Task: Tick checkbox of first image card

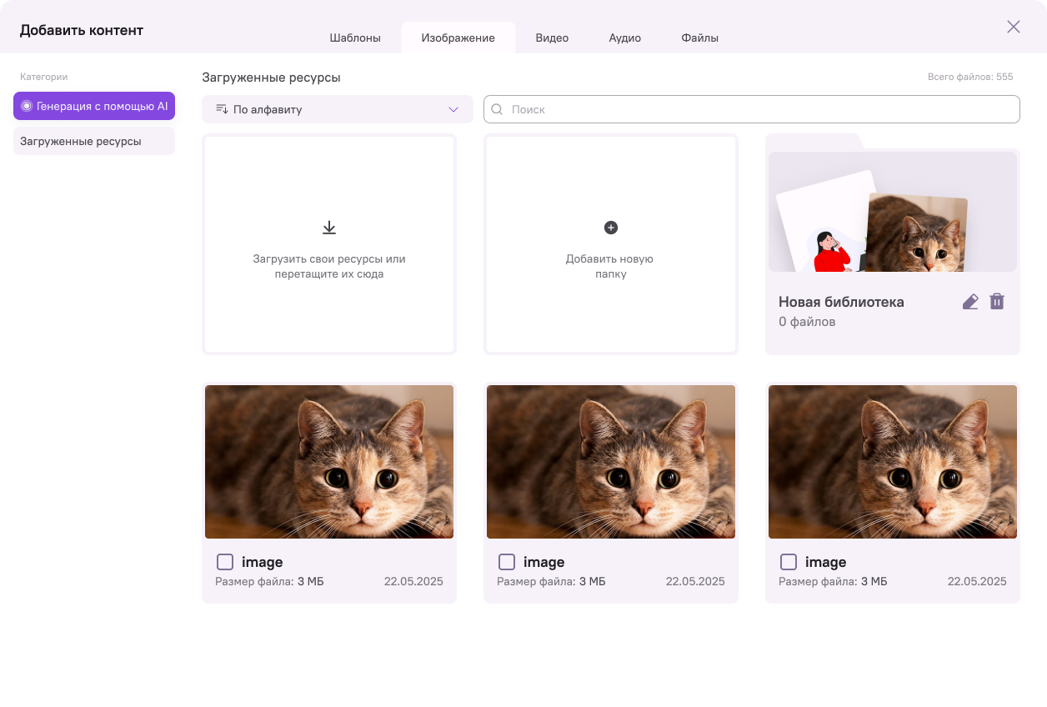Action: click(x=225, y=562)
